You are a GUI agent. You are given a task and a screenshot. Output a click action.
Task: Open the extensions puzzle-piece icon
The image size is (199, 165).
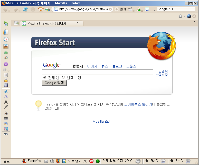(6, 53)
